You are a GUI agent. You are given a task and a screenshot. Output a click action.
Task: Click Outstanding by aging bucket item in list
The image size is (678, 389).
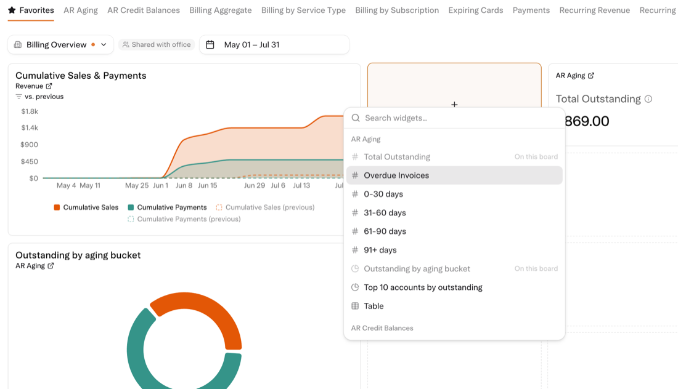454,268
